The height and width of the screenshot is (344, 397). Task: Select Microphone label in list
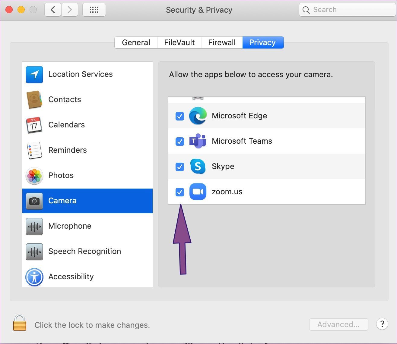coord(70,226)
